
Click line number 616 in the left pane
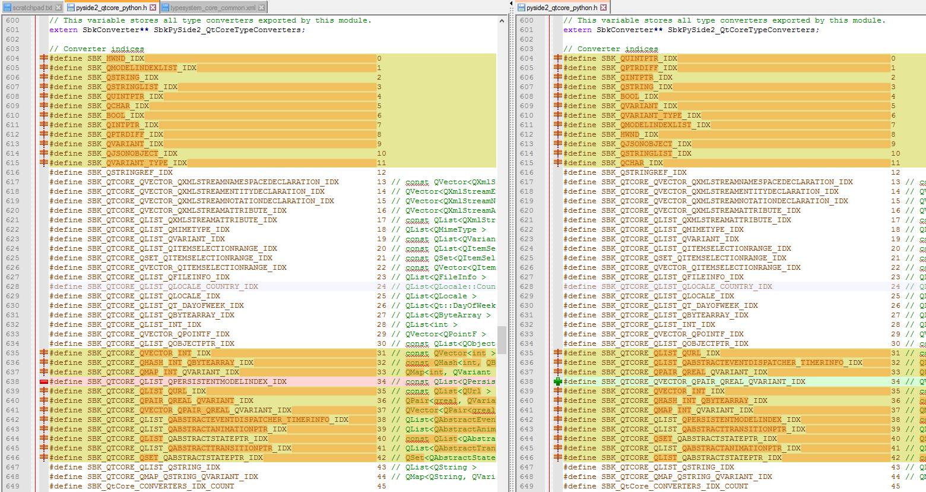pos(12,172)
